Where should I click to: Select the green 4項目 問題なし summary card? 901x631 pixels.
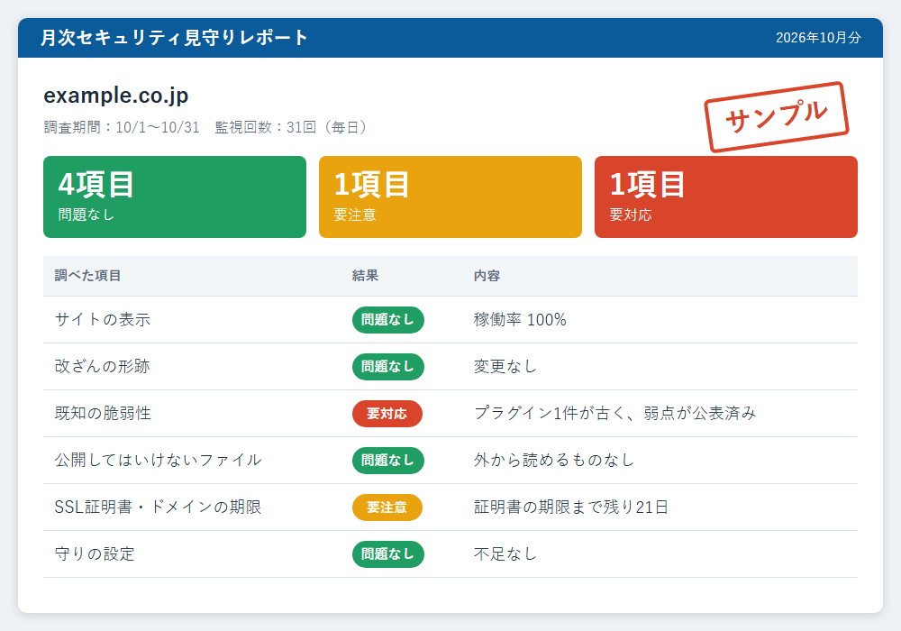point(175,197)
